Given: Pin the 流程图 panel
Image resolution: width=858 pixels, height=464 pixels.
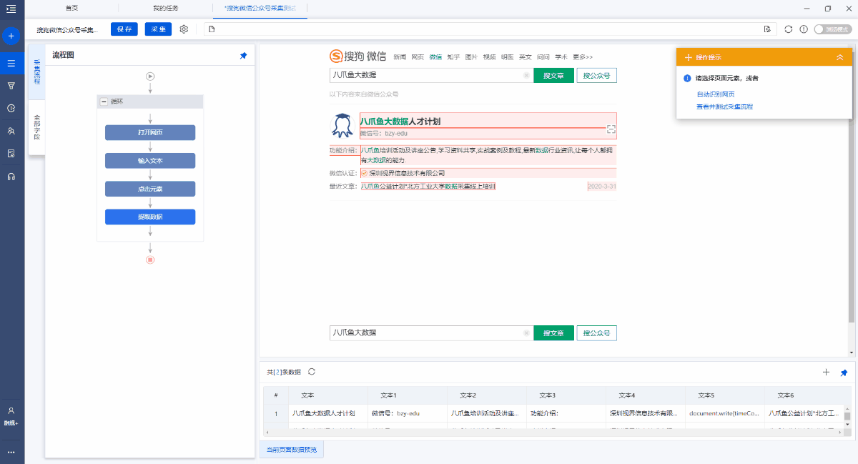Looking at the screenshot, I should pyautogui.click(x=243, y=55).
